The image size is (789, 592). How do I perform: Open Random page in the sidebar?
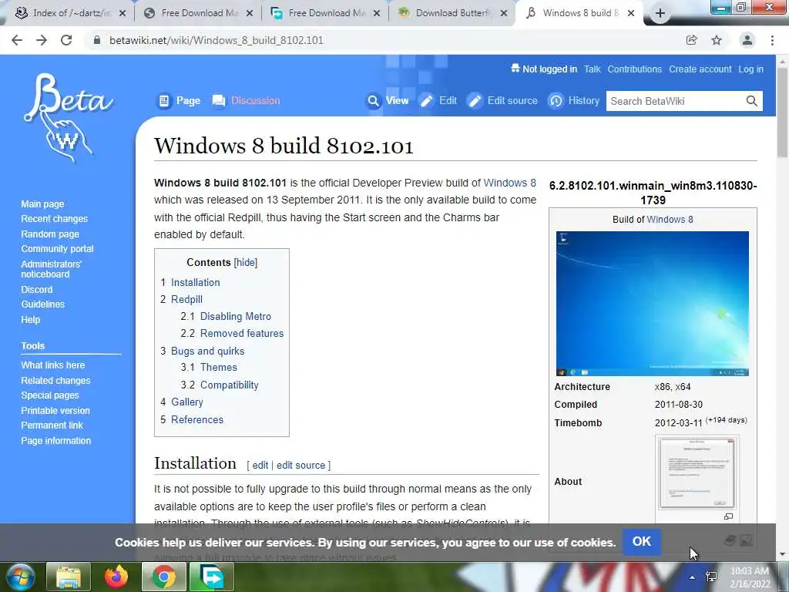click(50, 234)
